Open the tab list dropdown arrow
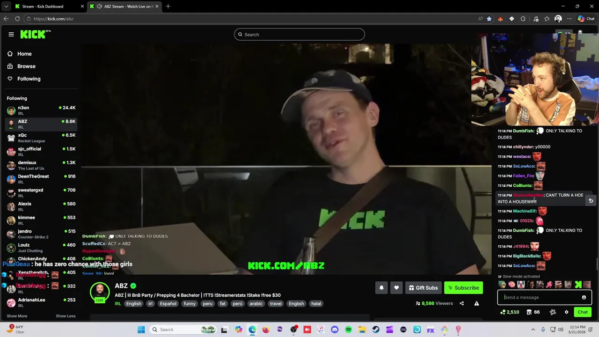Viewport: 599px width, 337px height. pos(6,7)
